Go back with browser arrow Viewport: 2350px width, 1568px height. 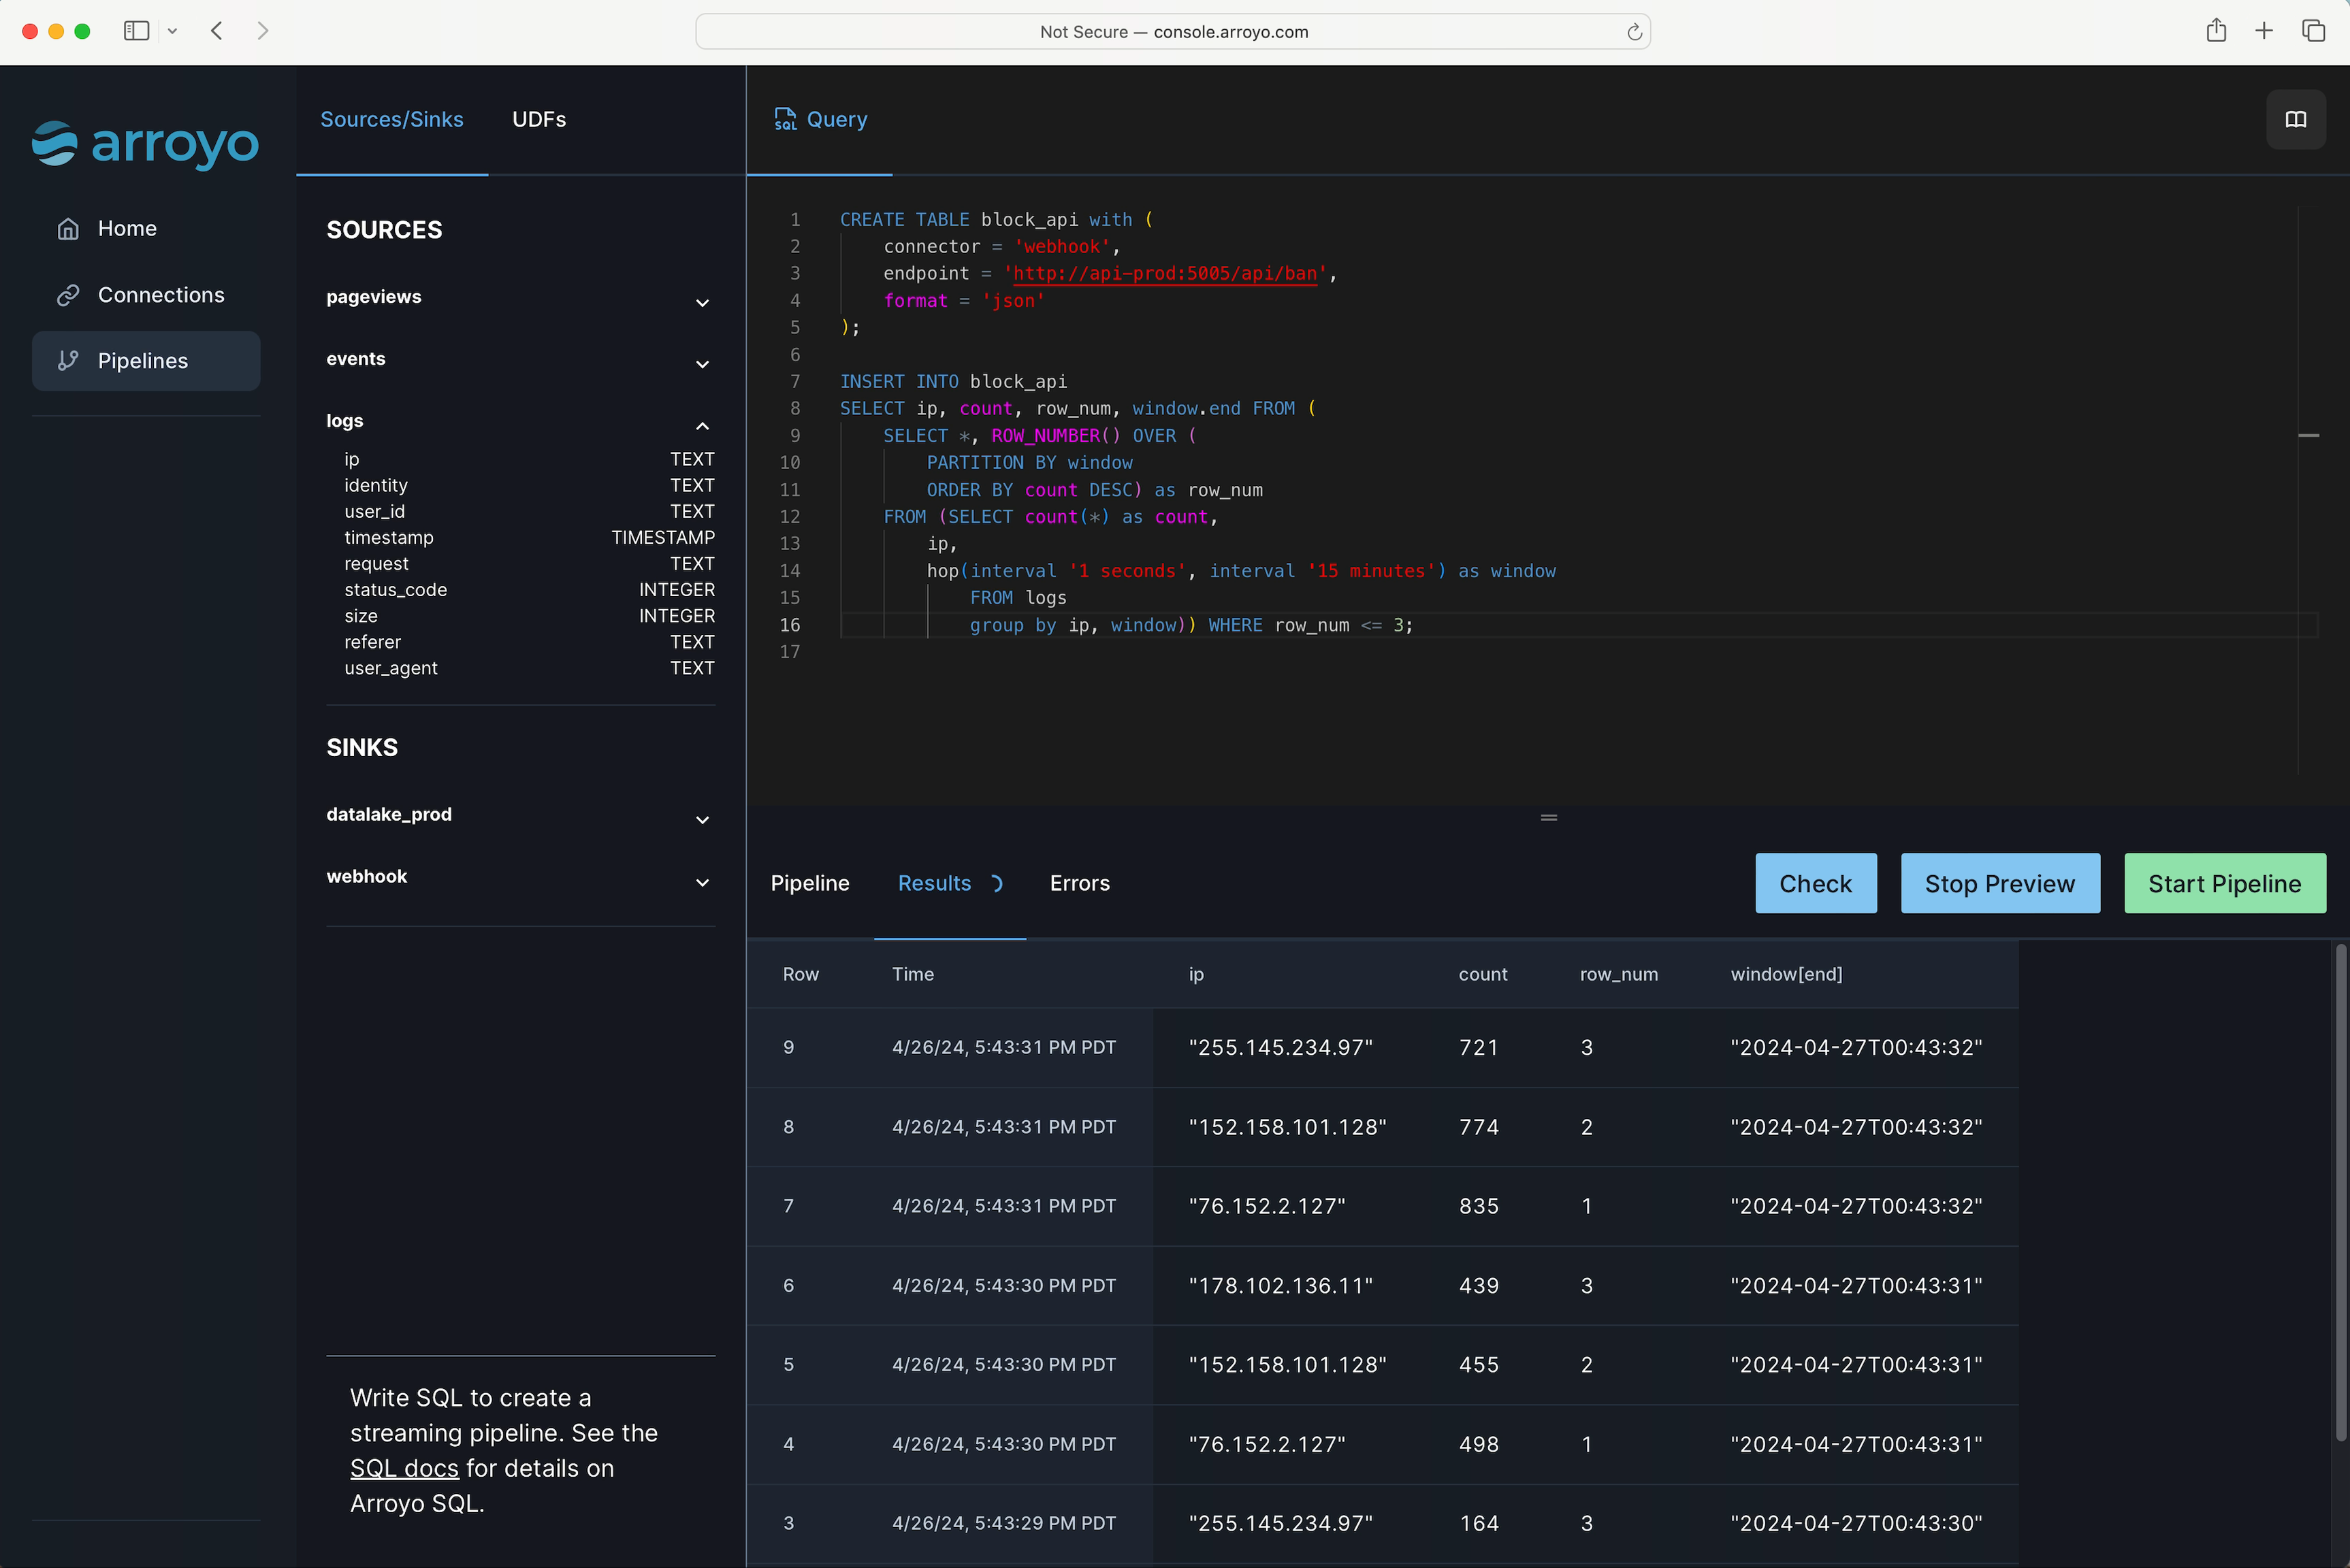click(x=216, y=31)
